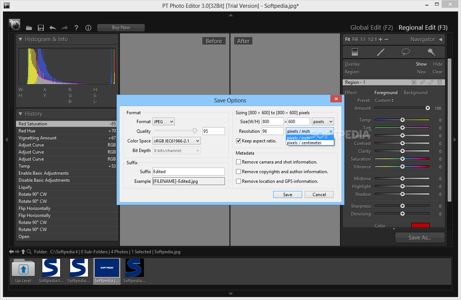Collapse the left panel with the edge arrow

[6, 139]
